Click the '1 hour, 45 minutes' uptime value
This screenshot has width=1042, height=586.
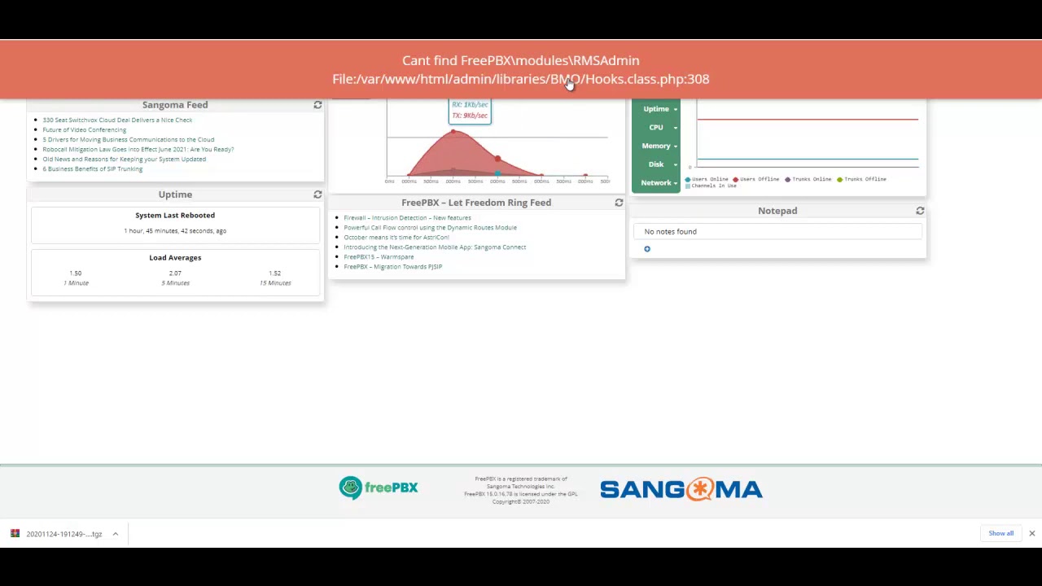coord(175,231)
